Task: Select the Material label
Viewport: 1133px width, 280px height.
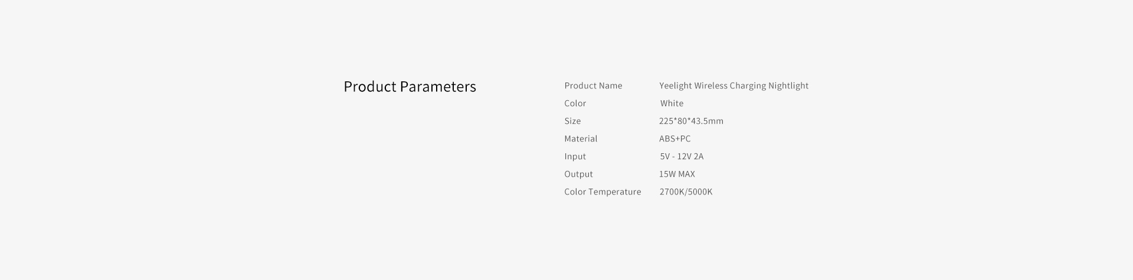Action: point(581,139)
